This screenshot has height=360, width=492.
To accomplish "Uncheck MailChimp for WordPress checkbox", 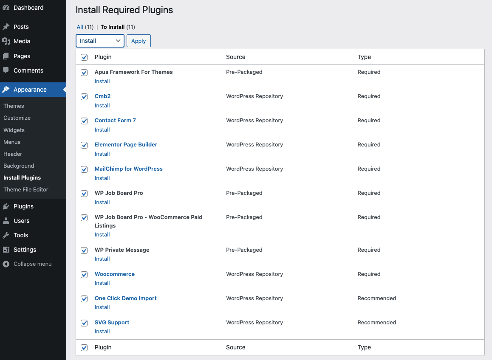I will click(x=84, y=169).
